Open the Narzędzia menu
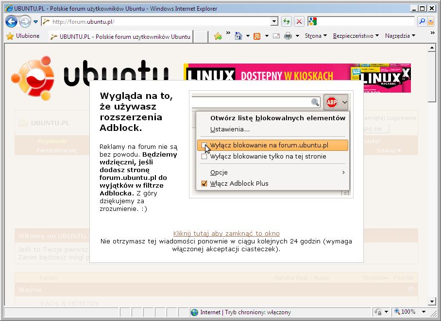Image resolution: width=441 pixels, height=321 pixels. point(400,36)
